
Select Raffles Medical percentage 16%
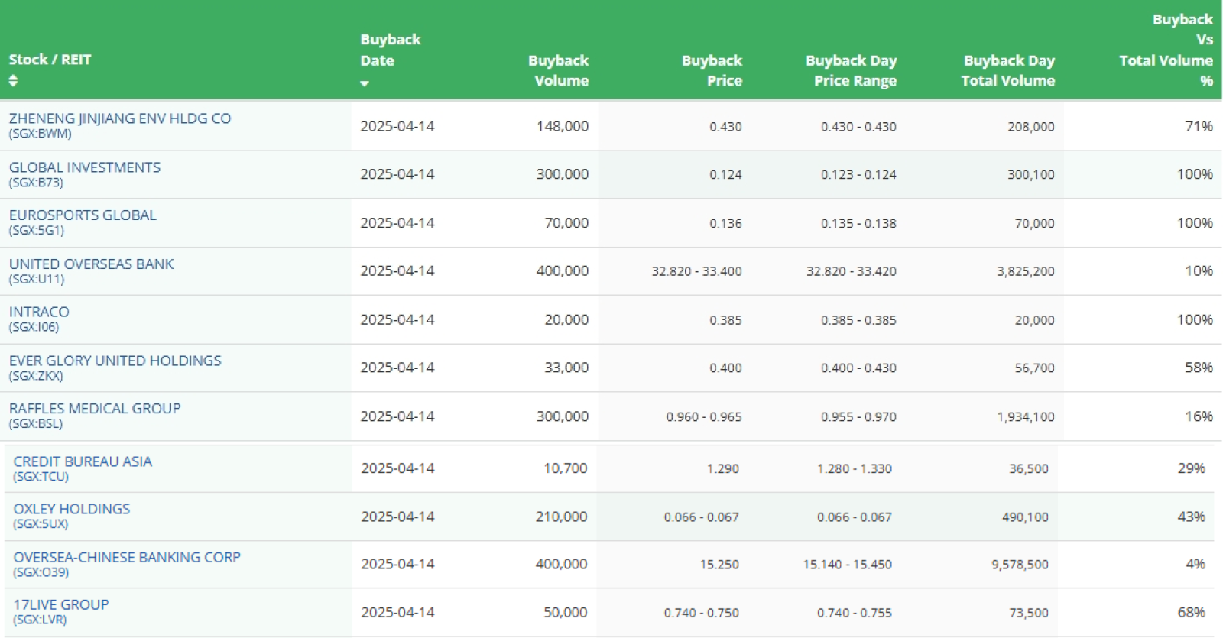[x=1199, y=416]
